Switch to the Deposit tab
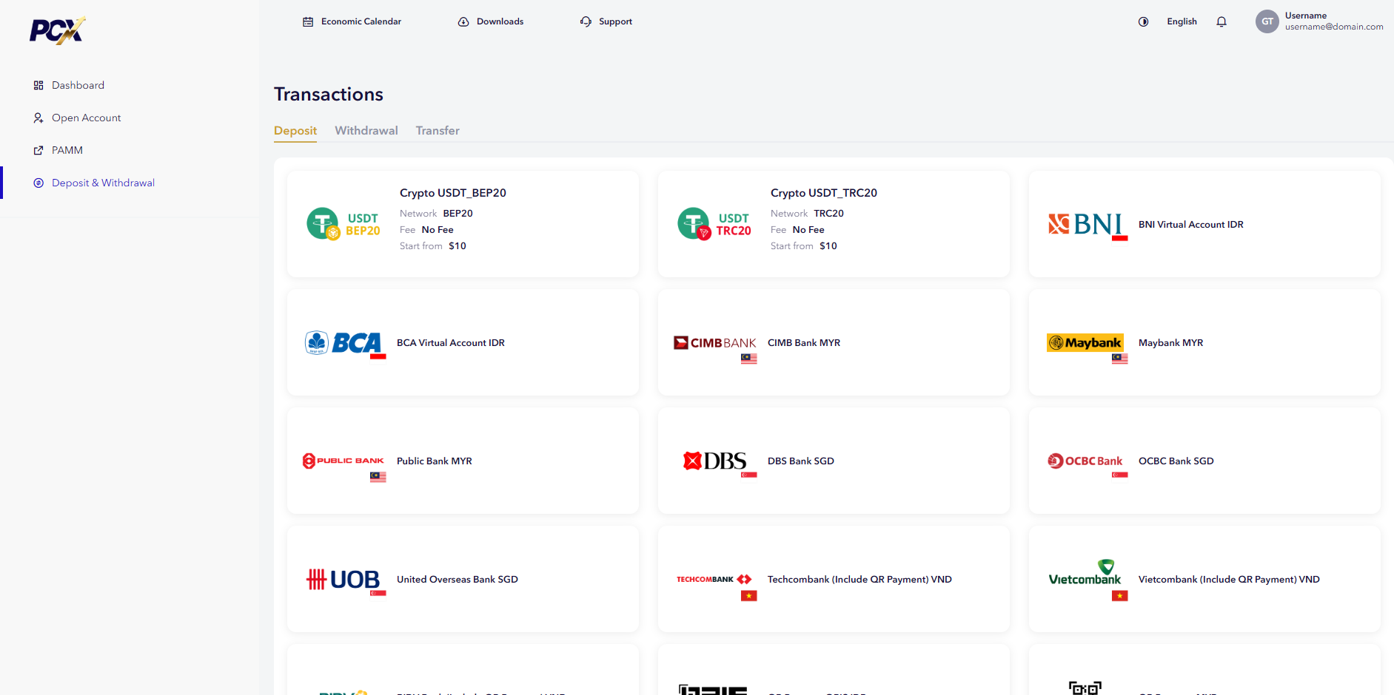Viewport: 1394px width, 695px height. point(295,131)
